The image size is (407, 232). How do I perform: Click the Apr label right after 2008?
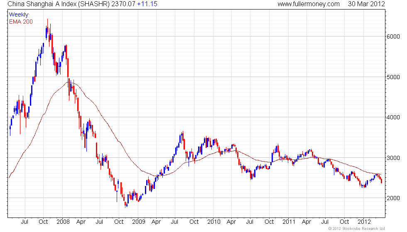click(x=81, y=222)
